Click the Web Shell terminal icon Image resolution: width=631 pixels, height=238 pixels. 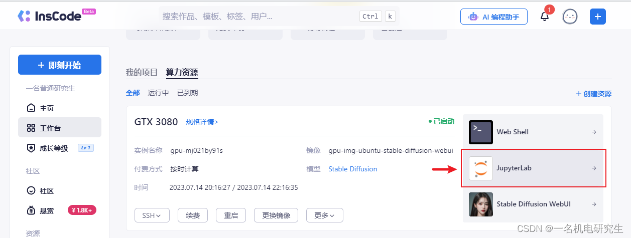tap(481, 132)
